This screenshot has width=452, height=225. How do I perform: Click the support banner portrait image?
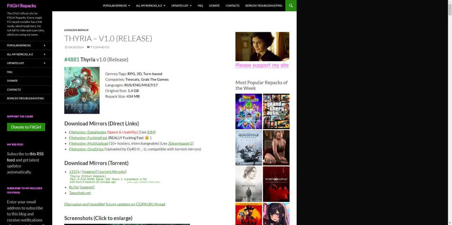(262, 47)
